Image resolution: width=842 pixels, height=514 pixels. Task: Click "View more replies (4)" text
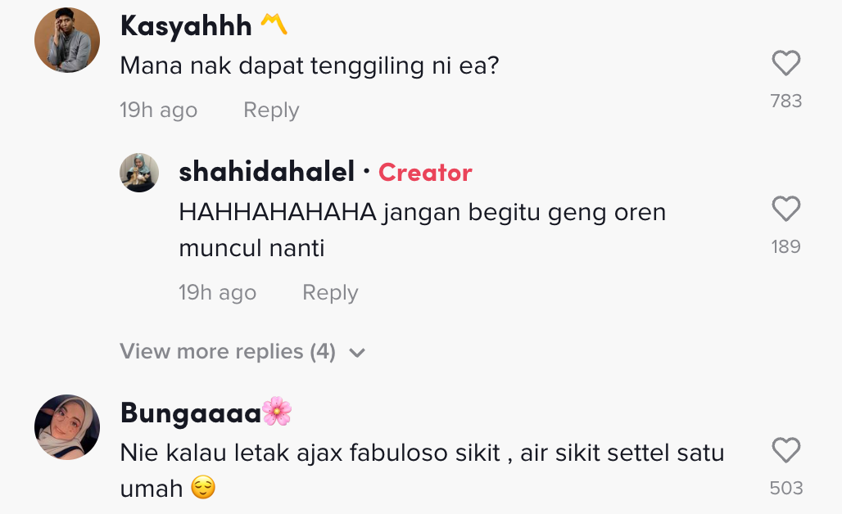[x=228, y=352]
